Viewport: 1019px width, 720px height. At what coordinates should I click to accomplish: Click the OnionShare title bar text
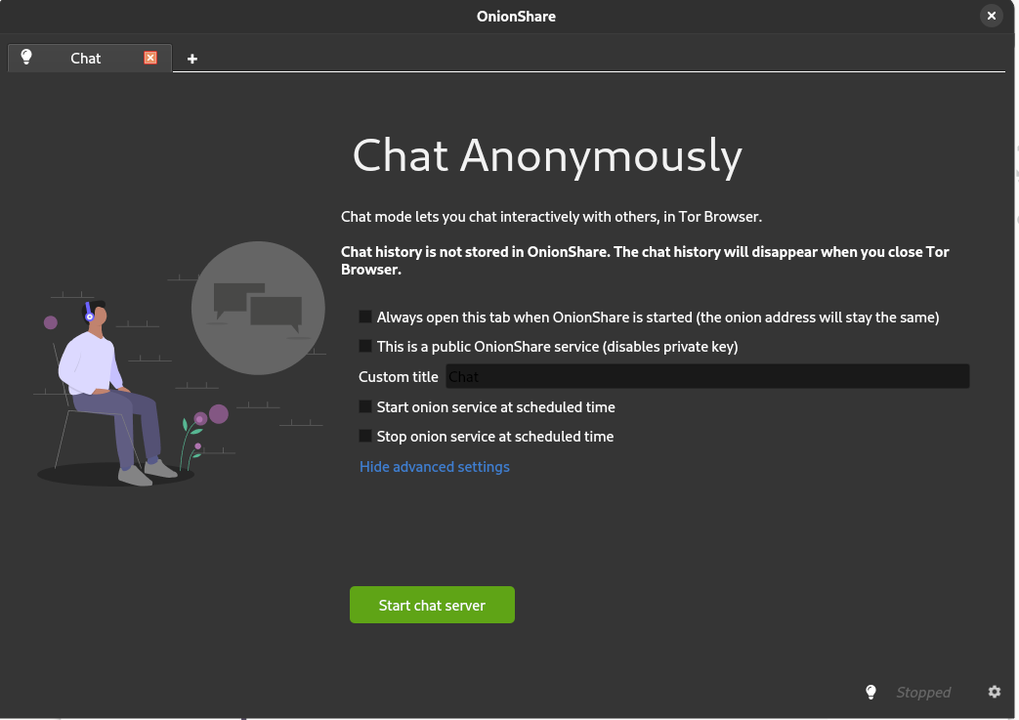point(516,17)
